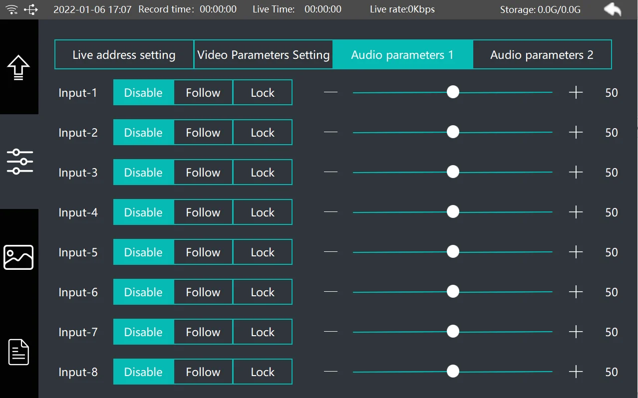Set Input-4 audio mode to Lock

pyautogui.click(x=263, y=212)
